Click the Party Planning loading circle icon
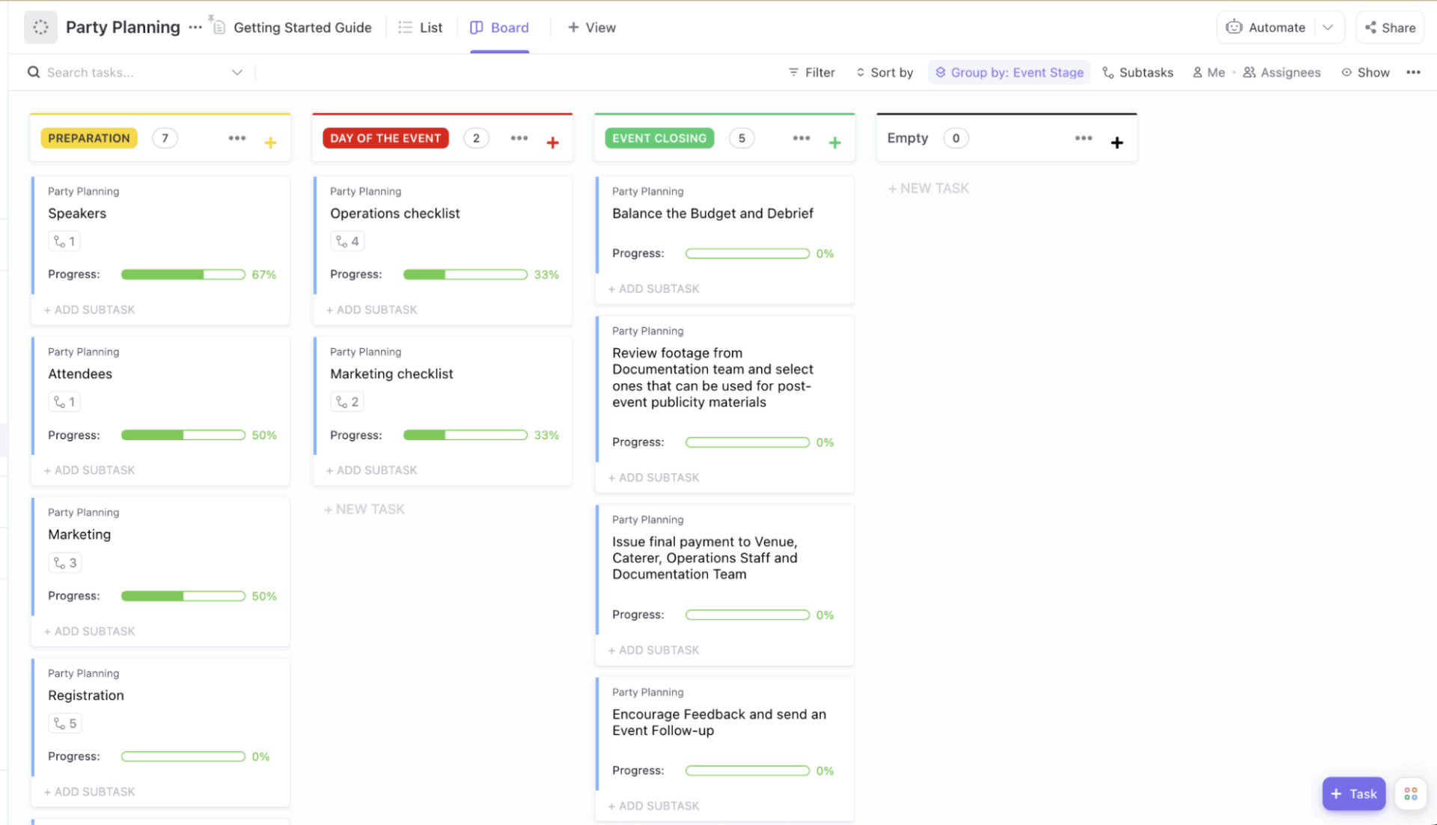This screenshot has height=825, width=1437. [x=40, y=28]
